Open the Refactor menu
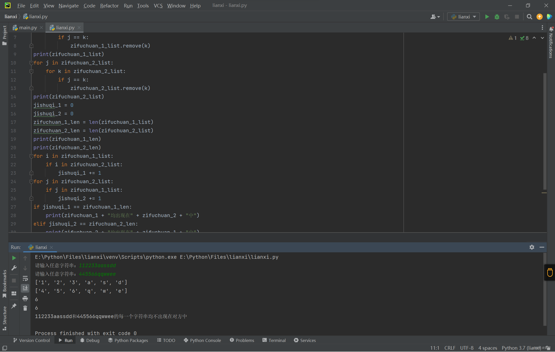 [109, 6]
